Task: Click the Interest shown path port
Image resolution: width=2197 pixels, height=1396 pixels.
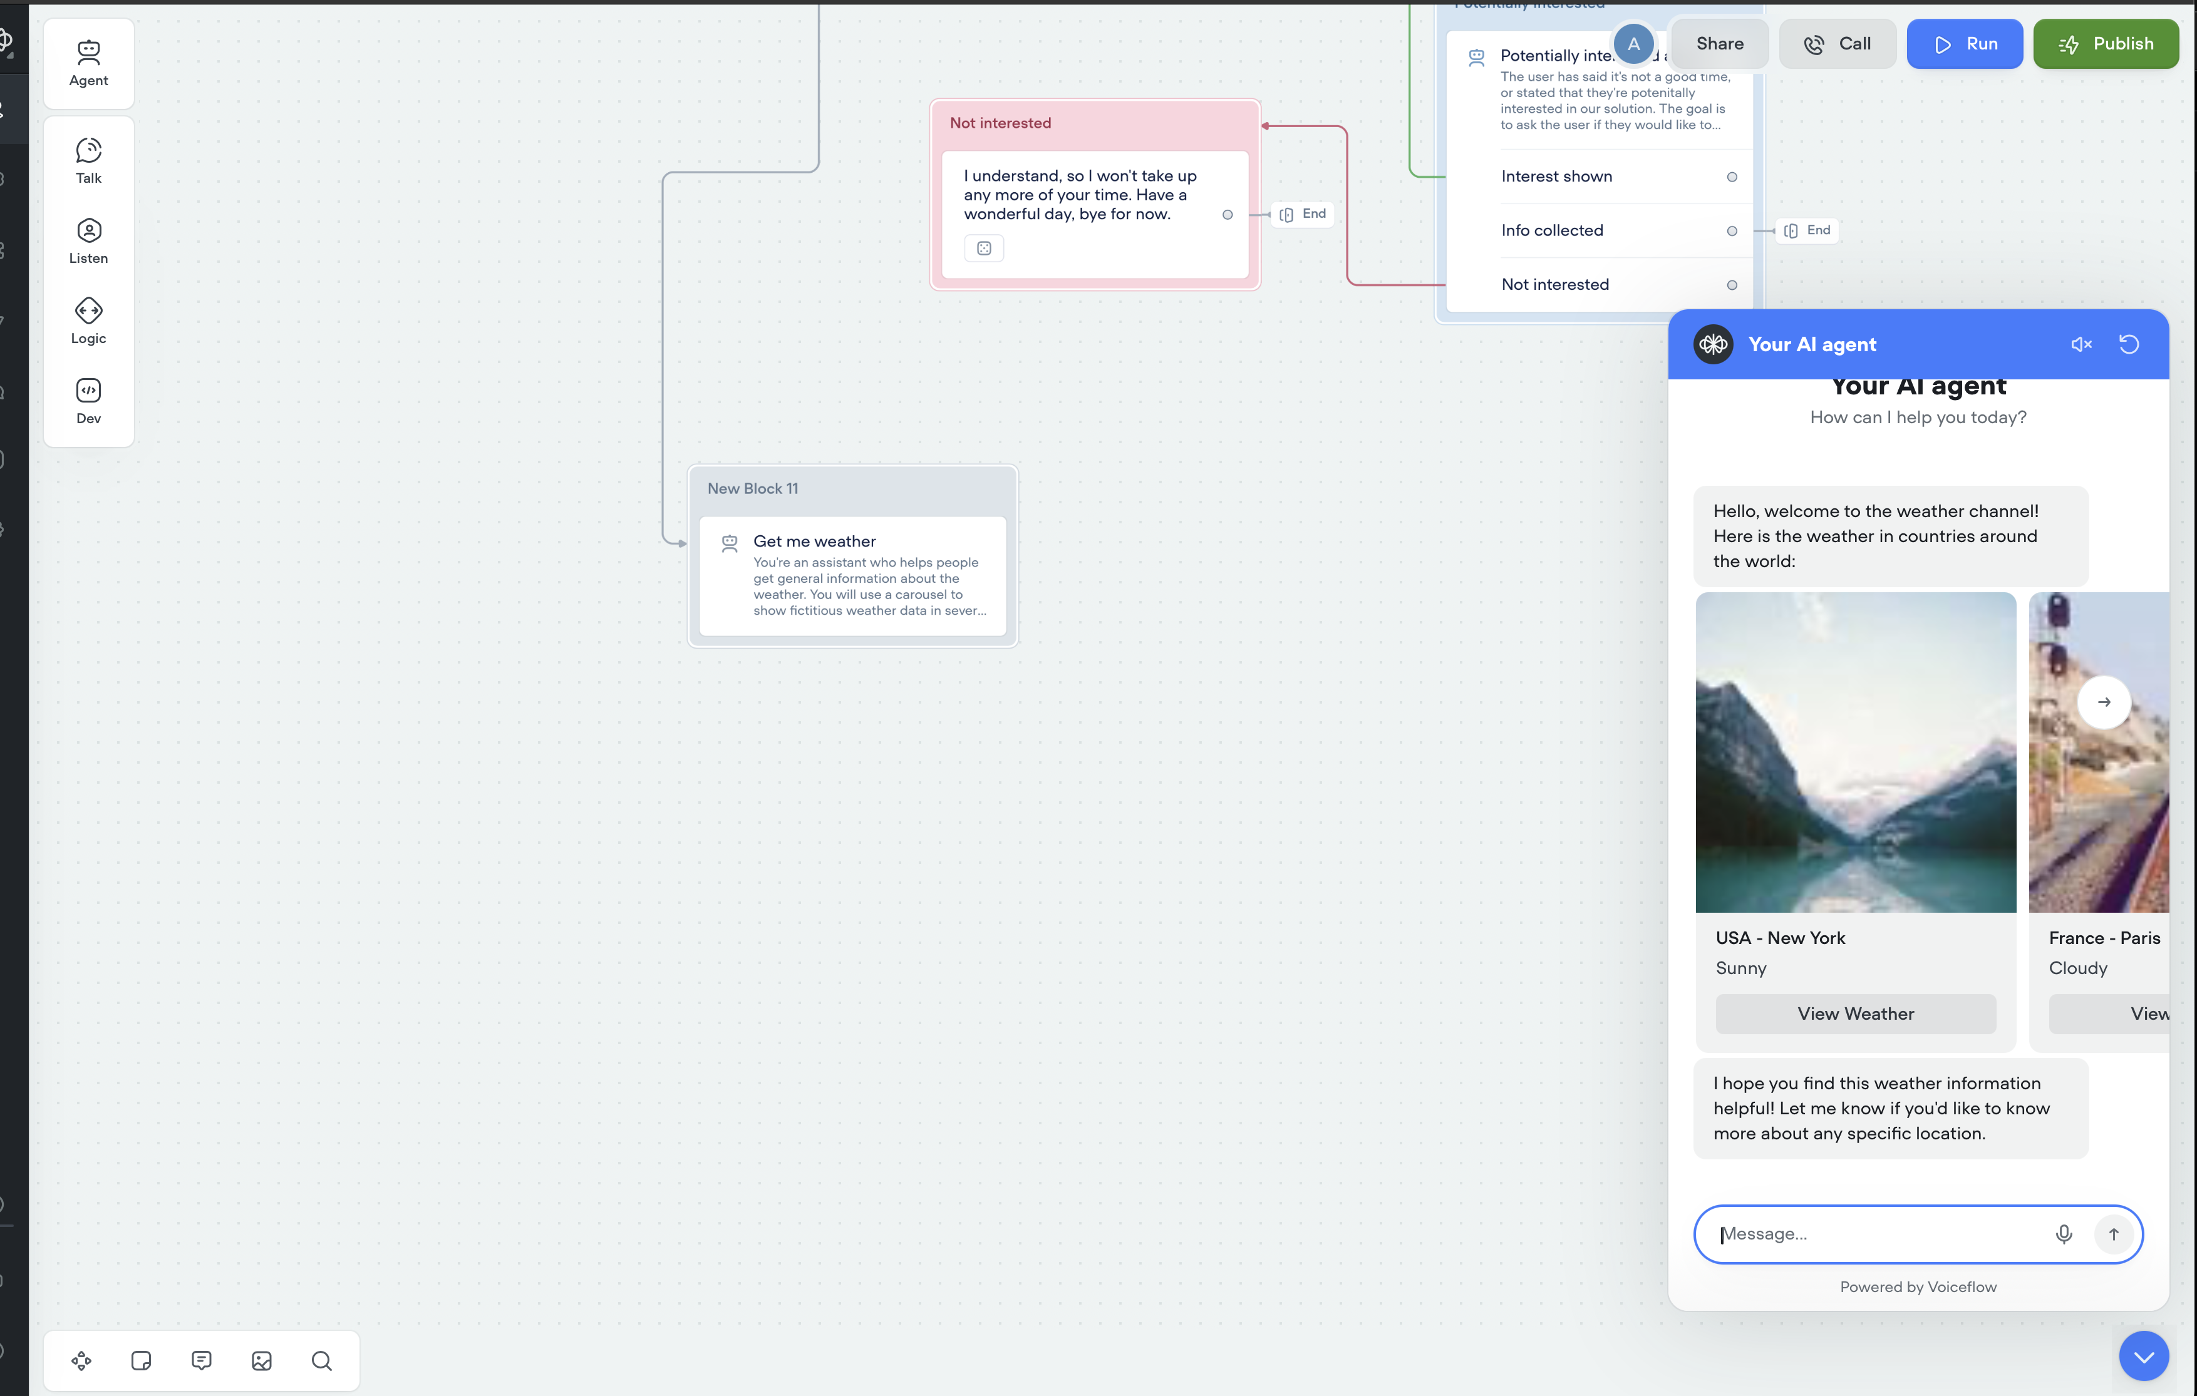Action: coord(1732,177)
